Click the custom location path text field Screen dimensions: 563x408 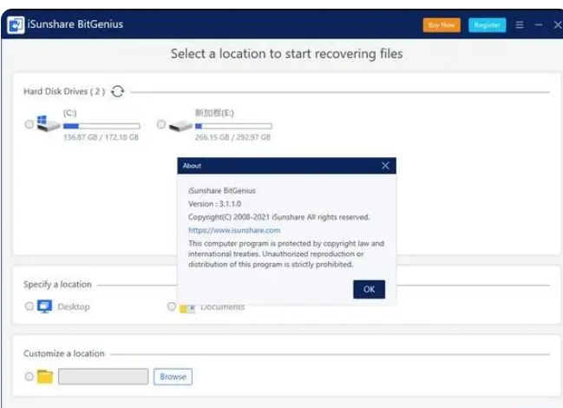point(103,377)
